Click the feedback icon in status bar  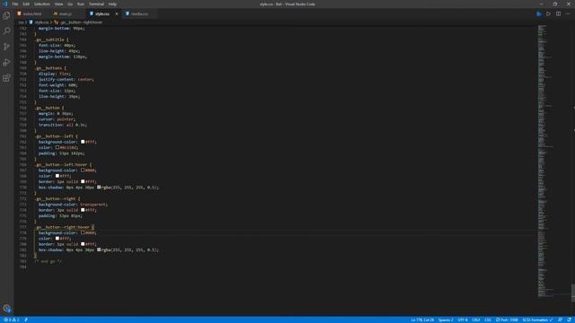point(560,319)
